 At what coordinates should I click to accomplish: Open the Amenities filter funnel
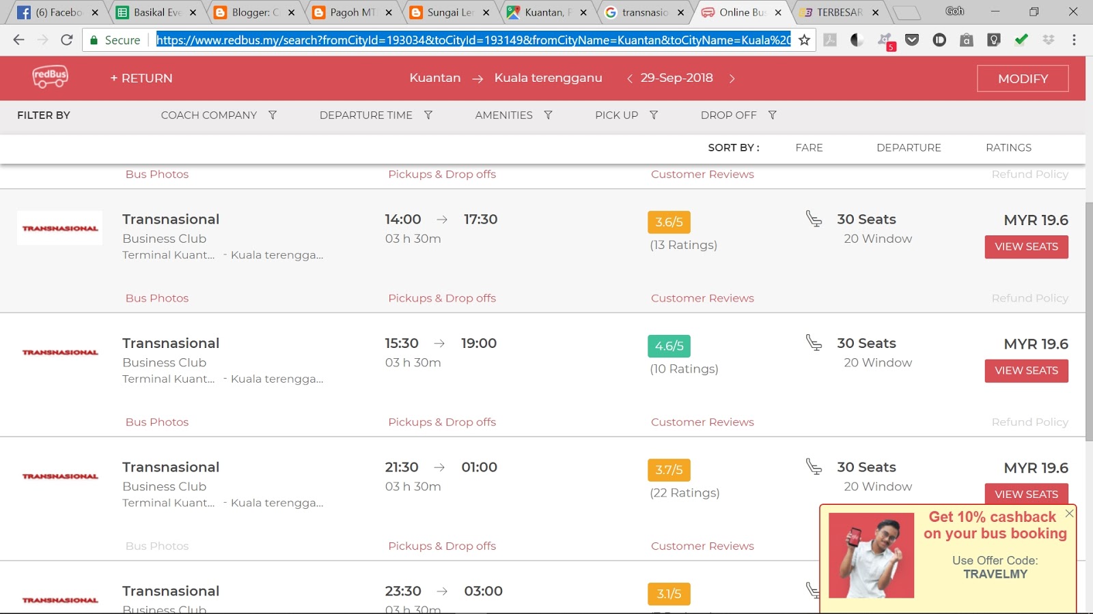point(548,115)
